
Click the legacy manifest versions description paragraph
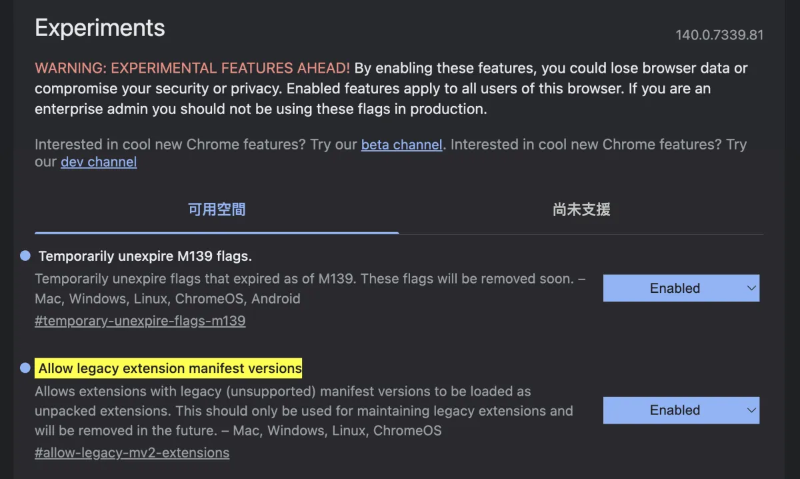click(x=303, y=410)
